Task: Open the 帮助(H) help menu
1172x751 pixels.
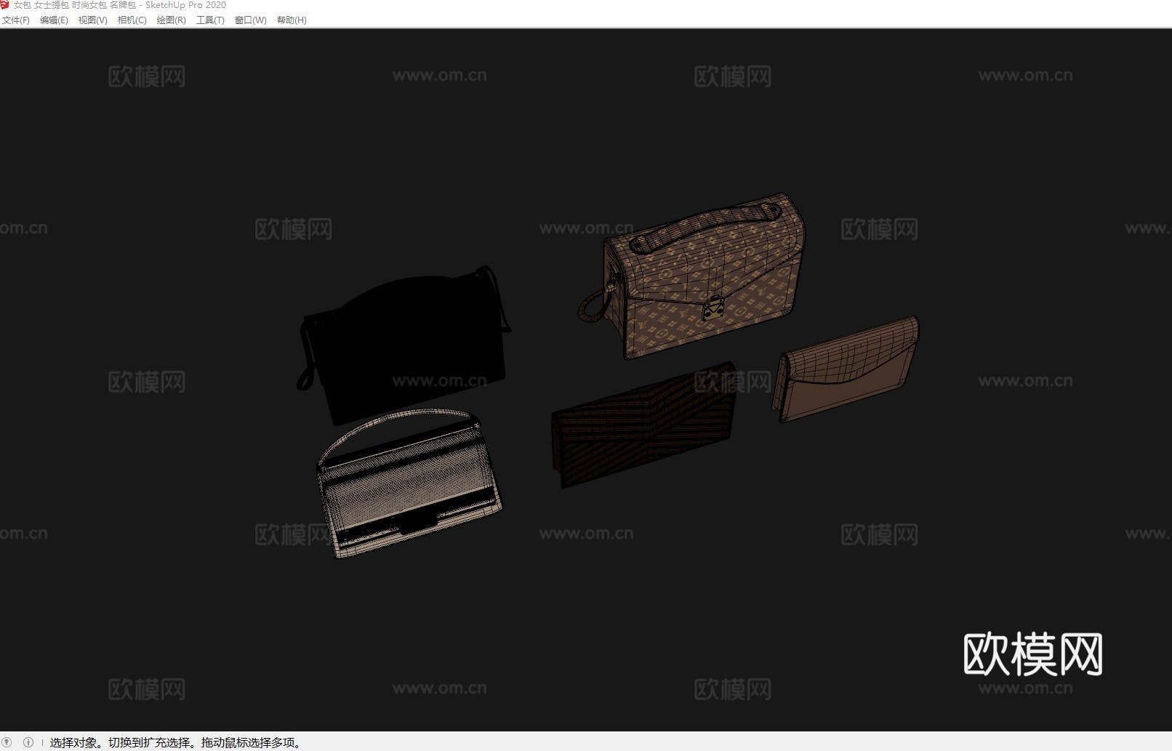Action: (292, 20)
